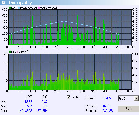Screen dimensions: 139x115
Task: Click the Samples value 733496
Action: point(107,111)
